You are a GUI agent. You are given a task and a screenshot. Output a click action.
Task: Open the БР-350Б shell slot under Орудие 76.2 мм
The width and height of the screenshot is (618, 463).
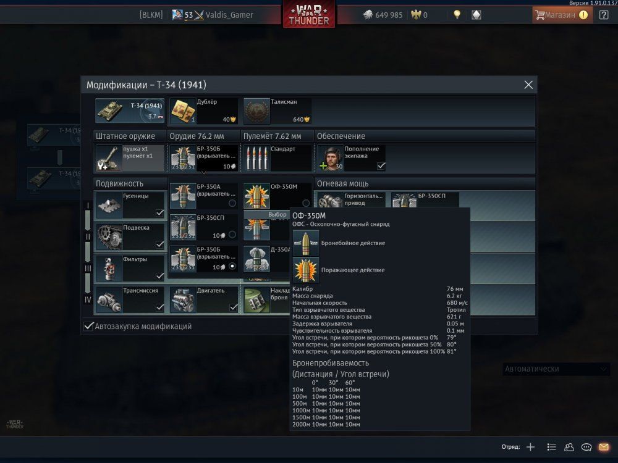[x=204, y=158]
